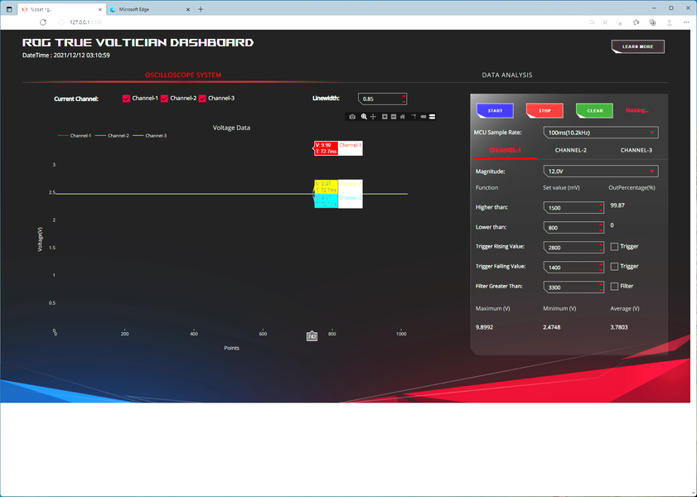Enable Trigger for falling value
This screenshot has width=697, height=497.
click(614, 267)
